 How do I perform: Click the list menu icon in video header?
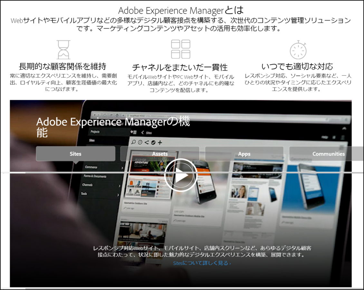point(134,132)
